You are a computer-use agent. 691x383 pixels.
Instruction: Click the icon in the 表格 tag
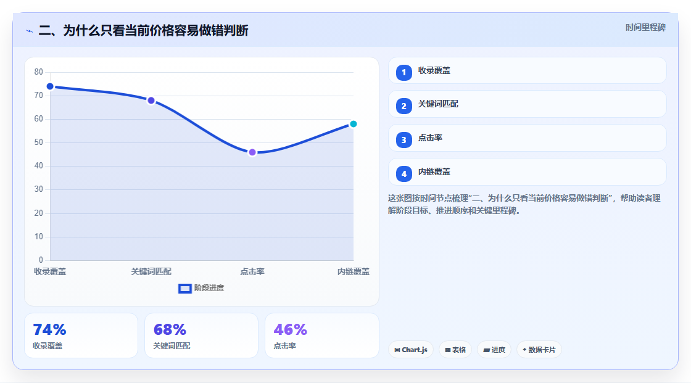(x=448, y=350)
